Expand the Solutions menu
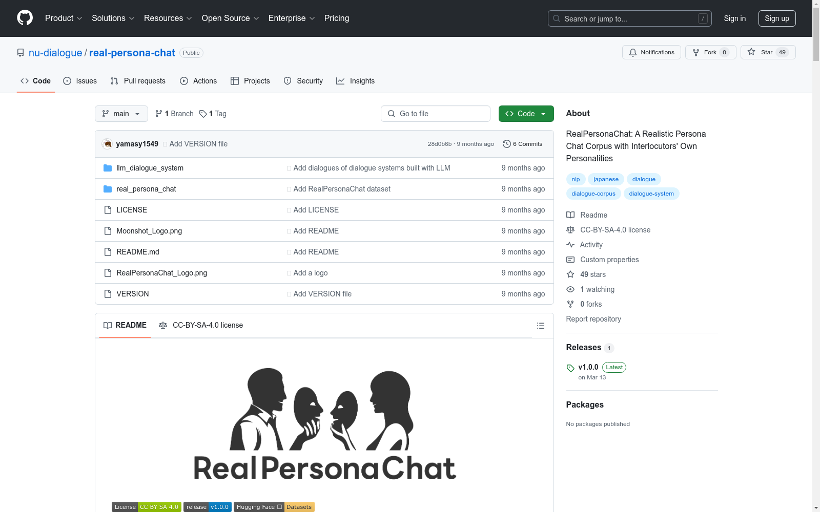This screenshot has width=820, height=512. [x=113, y=18]
